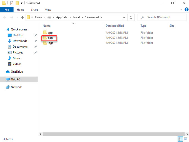Click the 3 items status text
The width and height of the screenshot is (189, 142).
pos(8,139)
